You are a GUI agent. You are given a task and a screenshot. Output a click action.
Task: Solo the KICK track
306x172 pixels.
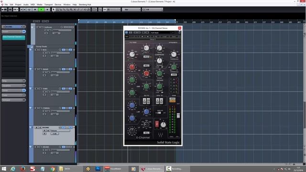click(x=40, y=50)
